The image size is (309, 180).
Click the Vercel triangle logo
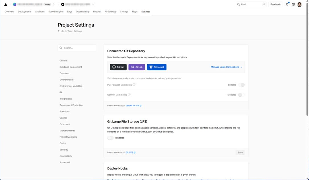click(x=6, y=4)
